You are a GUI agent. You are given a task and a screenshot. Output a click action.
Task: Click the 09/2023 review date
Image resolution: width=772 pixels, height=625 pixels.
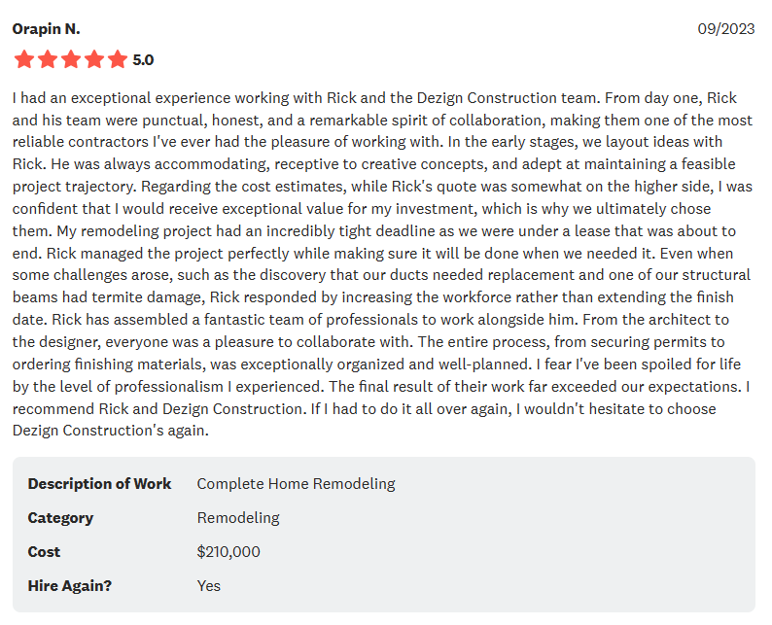coord(725,29)
